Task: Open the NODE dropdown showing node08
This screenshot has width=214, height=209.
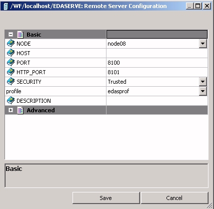Action: (203, 44)
